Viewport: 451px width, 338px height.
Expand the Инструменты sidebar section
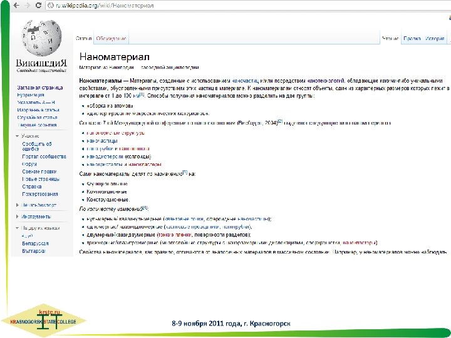[x=33, y=217]
